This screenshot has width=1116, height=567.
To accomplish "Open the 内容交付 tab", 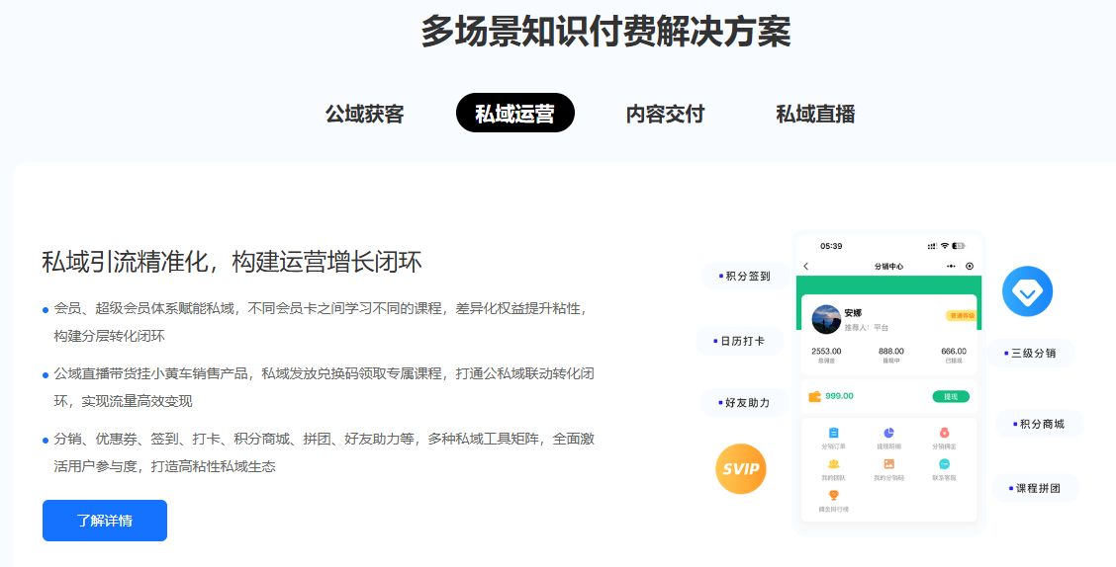I will [x=665, y=114].
